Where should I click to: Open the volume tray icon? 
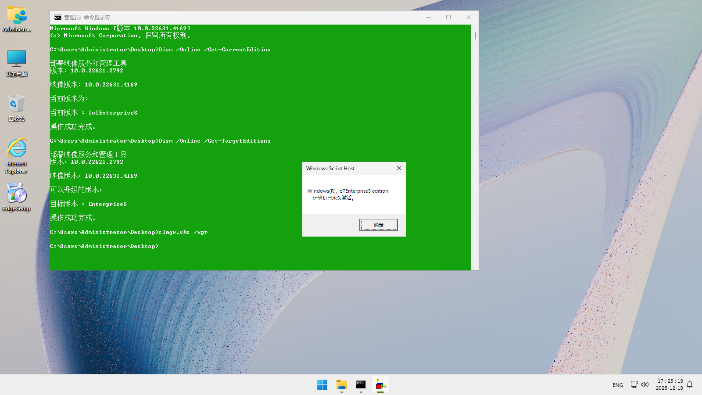[645, 384]
